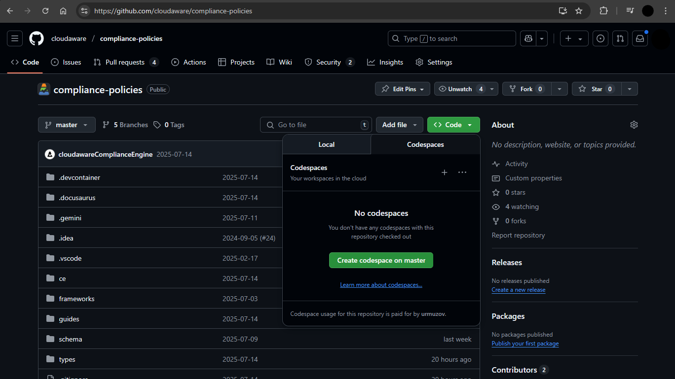The width and height of the screenshot is (675, 379).
Task: Open the Copilot dropdown arrow in header
Action: tap(542, 38)
